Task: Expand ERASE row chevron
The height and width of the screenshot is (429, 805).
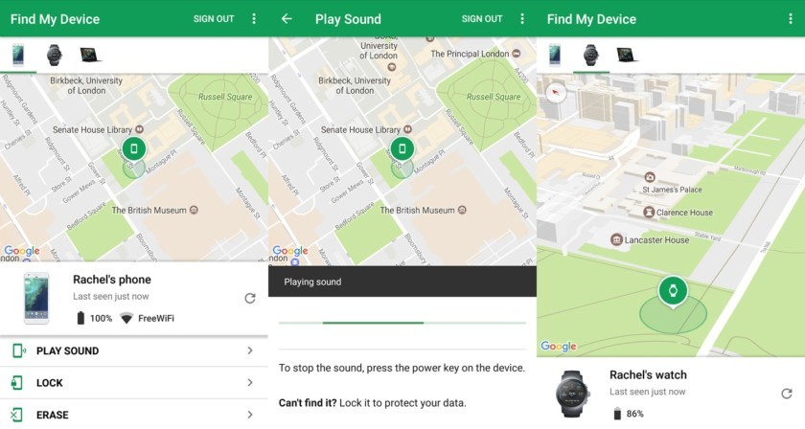Action: pos(250,414)
